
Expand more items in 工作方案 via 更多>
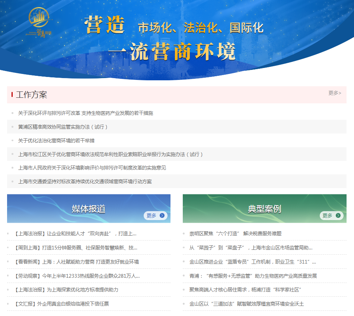(334, 93)
